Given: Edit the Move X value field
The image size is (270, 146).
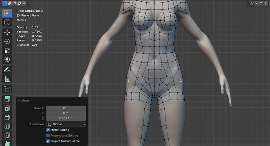Looking at the screenshot, I should 66,108.
